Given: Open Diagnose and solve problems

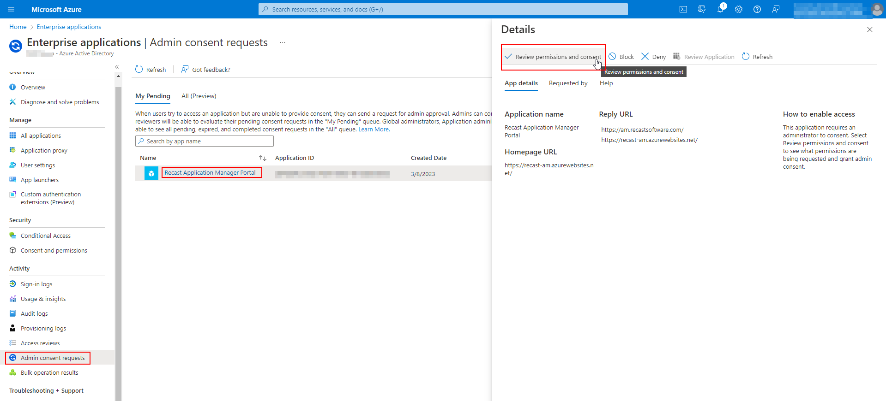Looking at the screenshot, I should [x=60, y=102].
